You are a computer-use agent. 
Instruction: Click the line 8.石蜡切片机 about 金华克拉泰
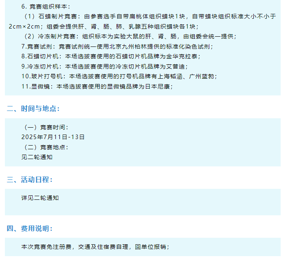111,56
